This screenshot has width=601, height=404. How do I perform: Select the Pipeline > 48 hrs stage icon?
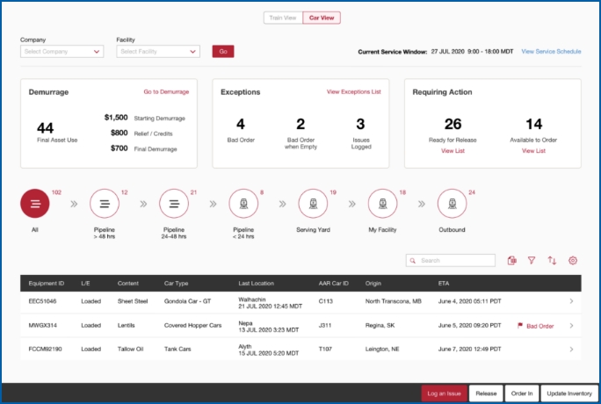pyautogui.click(x=105, y=204)
